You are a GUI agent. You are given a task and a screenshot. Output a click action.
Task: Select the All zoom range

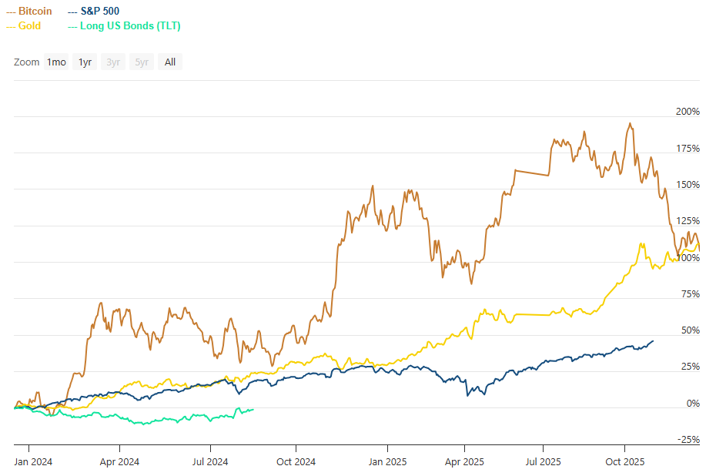tap(169, 62)
